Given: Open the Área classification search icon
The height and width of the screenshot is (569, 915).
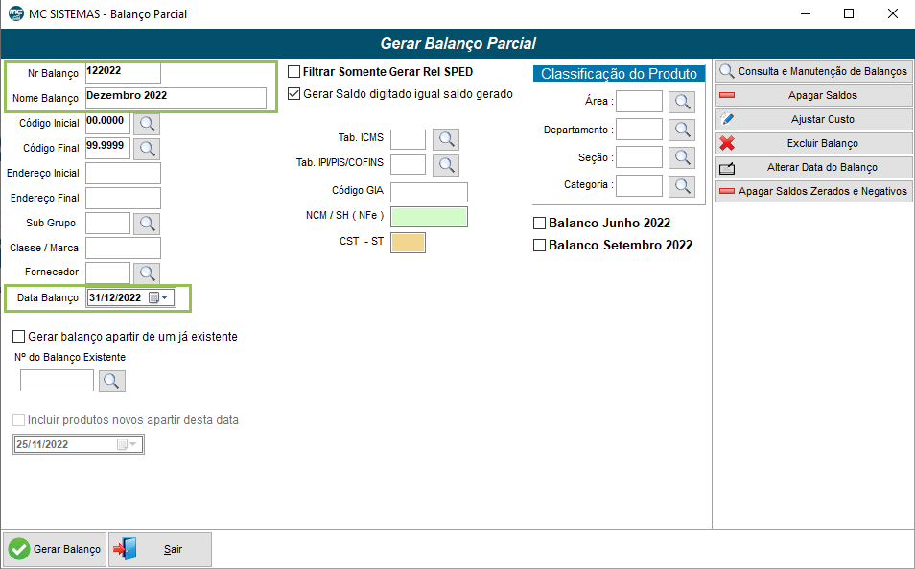Looking at the screenshot, I should 681,102.
